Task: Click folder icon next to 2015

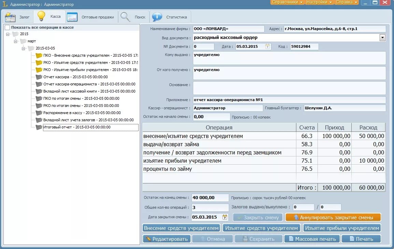Action: pos(16,34)
